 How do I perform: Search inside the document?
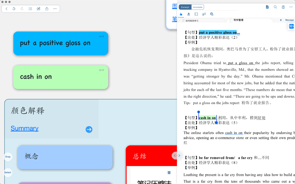pyautogui.click(x=275, y=7)
